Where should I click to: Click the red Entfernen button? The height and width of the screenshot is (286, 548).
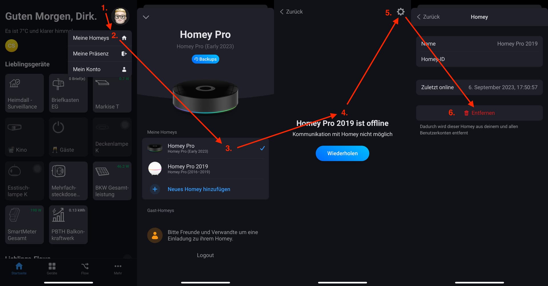tap(479, 113)
